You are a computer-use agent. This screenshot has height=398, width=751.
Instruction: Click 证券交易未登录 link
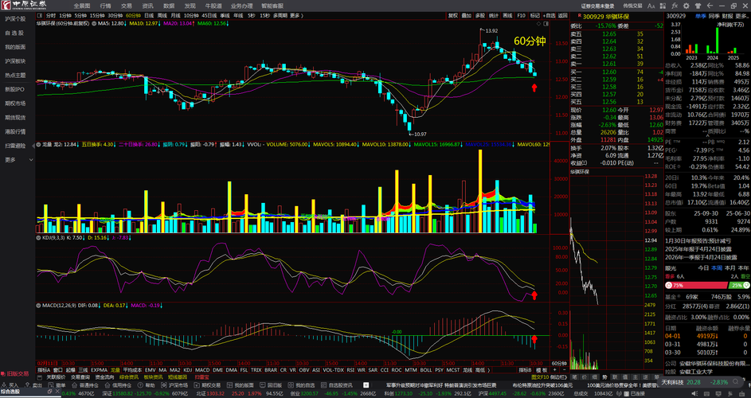coord(598,6)
